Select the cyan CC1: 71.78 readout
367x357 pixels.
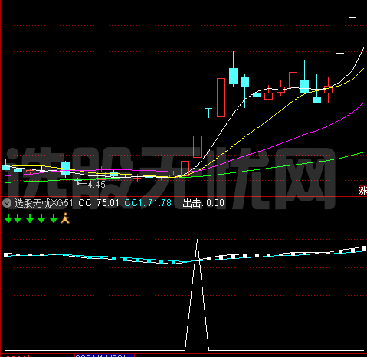(148, 203)
